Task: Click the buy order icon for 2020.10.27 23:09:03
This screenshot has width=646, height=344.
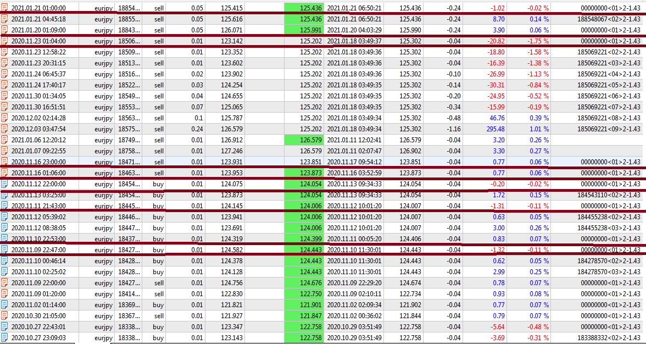Action: (x=4, y=338)
